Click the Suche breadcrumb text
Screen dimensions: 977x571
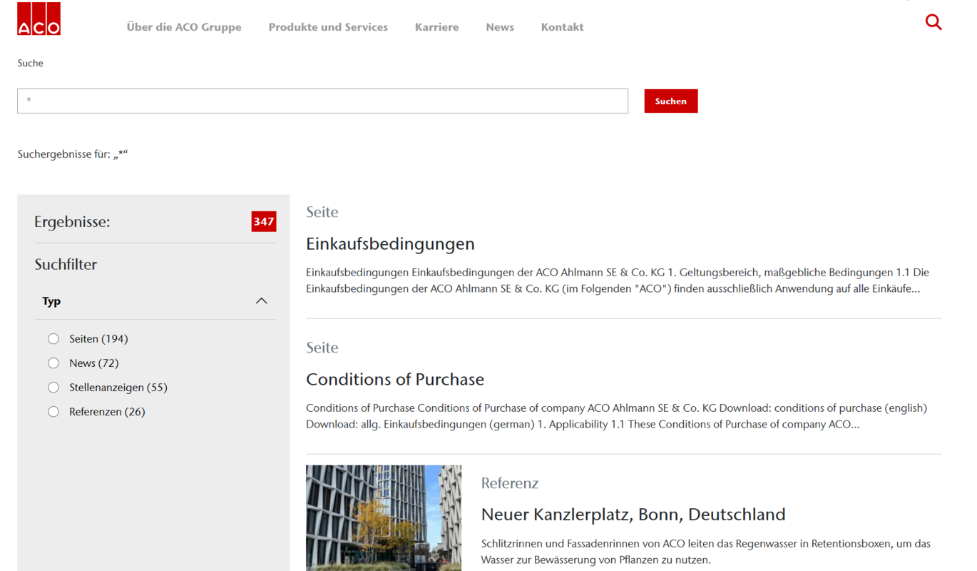[x=31, y=64]
